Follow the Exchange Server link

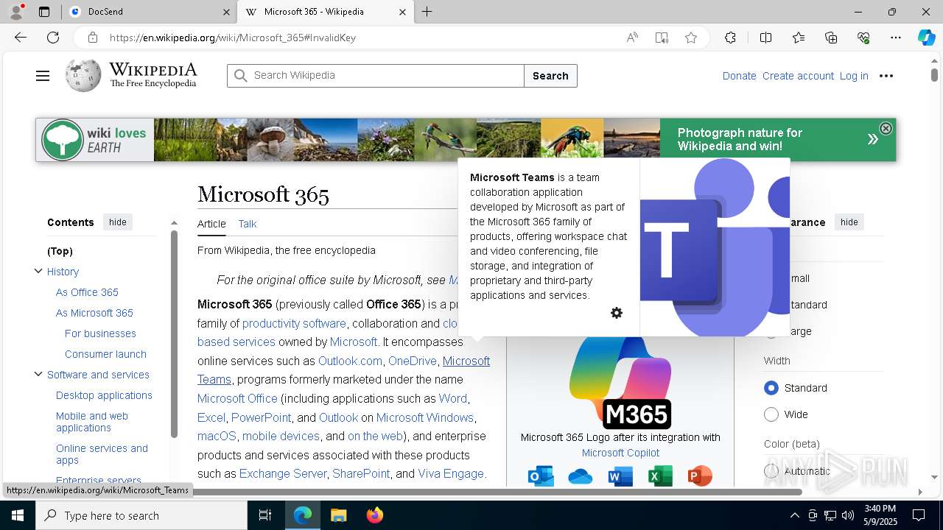pos(283,474)
